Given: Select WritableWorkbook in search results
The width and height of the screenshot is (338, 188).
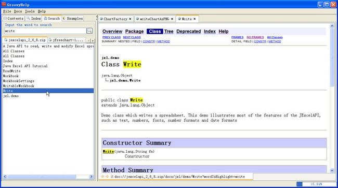Looking at the screenshot, I should (x=19, y=86).
